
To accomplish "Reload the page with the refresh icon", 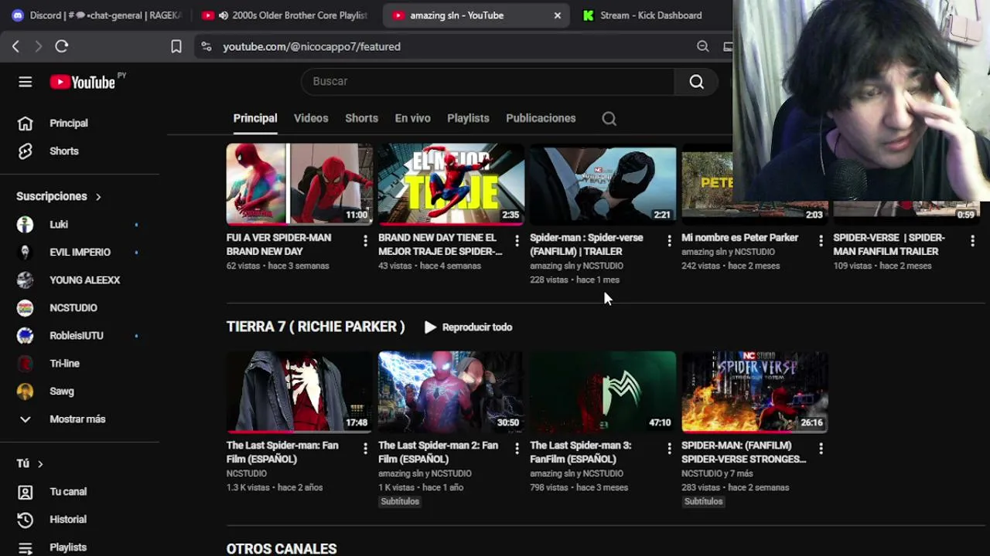I will pyautogui.click(x=62, y=46).
